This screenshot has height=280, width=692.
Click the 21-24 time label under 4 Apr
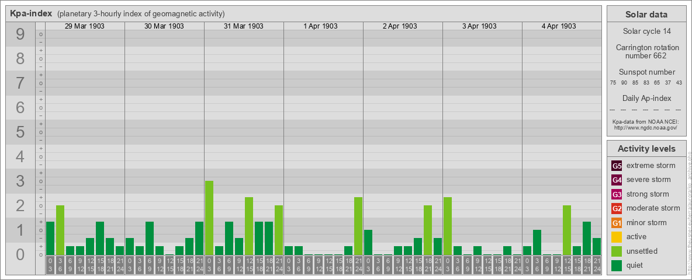tap(597, 265)
